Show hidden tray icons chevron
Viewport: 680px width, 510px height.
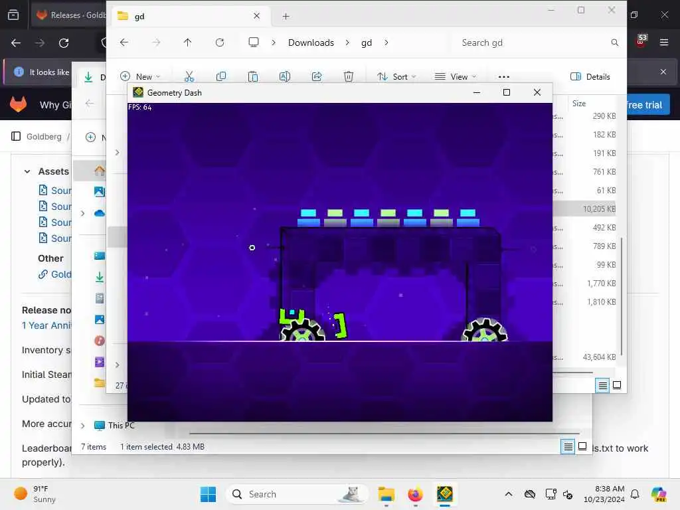[x=509, y=494]
